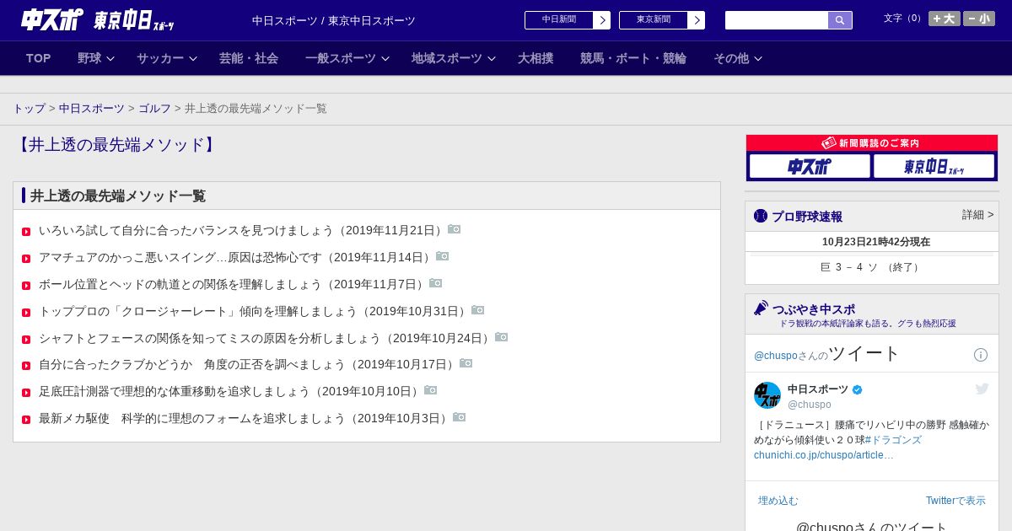The height and width of the screenshot is (531, 1012).
Task: Click Twitter widget info icon
Action: (x=981, y=355)
